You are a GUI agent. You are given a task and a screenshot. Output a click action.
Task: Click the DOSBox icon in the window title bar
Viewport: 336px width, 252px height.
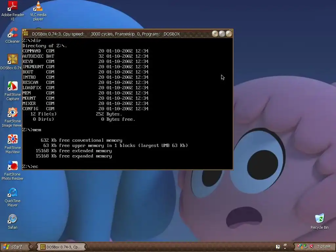click(x=26, y=34)
